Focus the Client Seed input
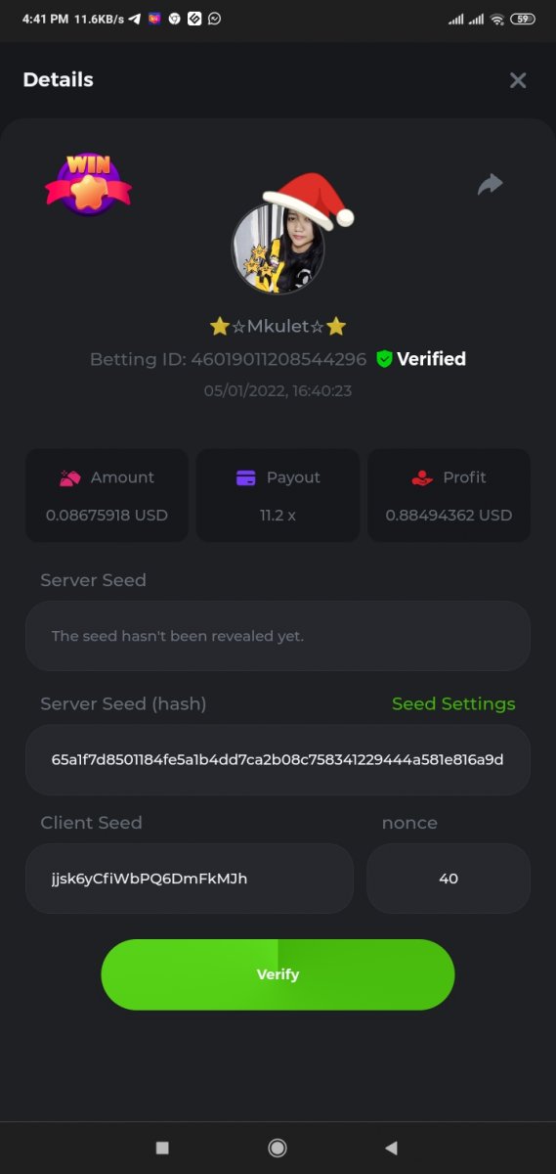The height and width of the screenshot is (1174, 556). pos(190,879)
